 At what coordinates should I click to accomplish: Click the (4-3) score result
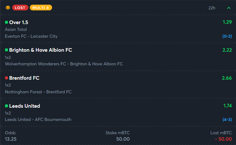coord(227,120)
